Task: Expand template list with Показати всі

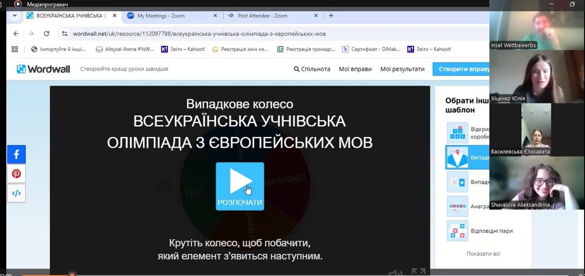Action: (x=483, y=254)
